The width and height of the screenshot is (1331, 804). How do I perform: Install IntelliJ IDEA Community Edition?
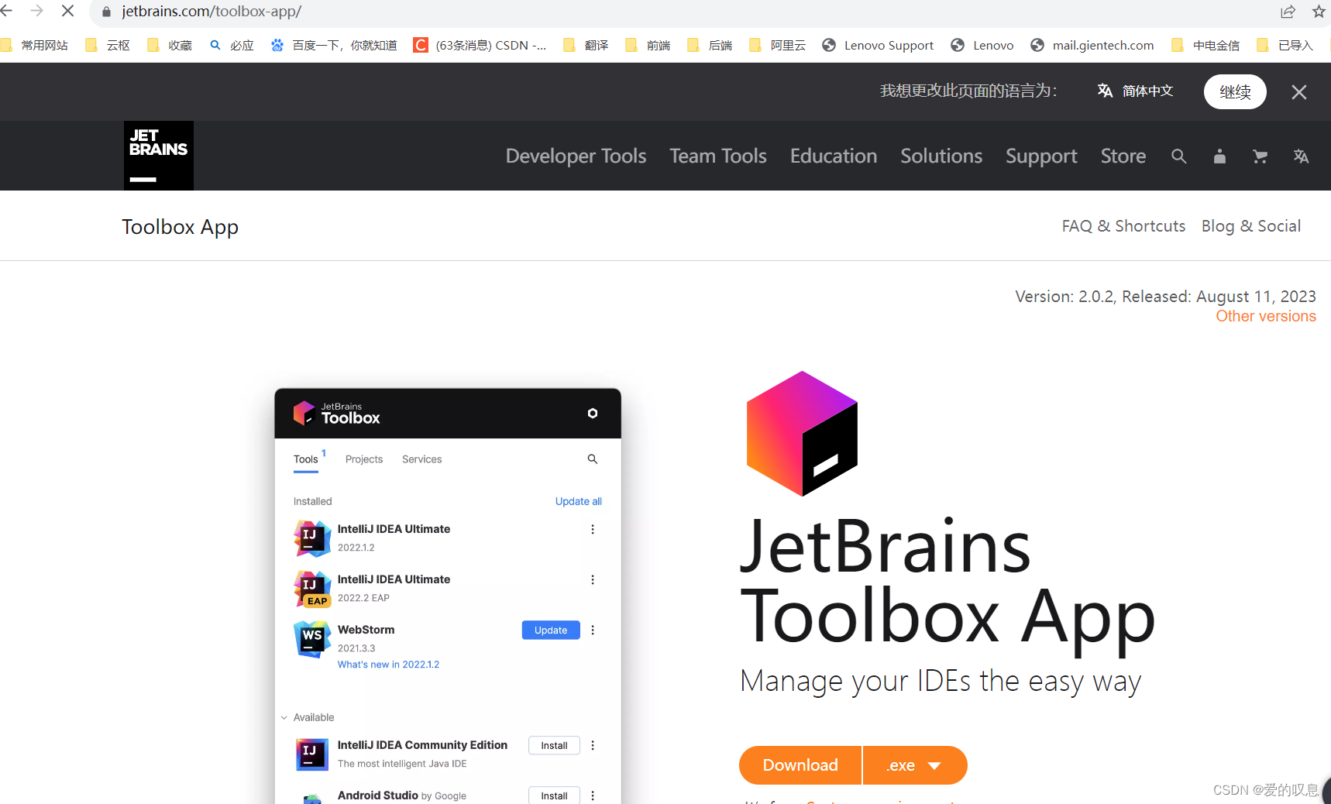click(x=554, y=746)
